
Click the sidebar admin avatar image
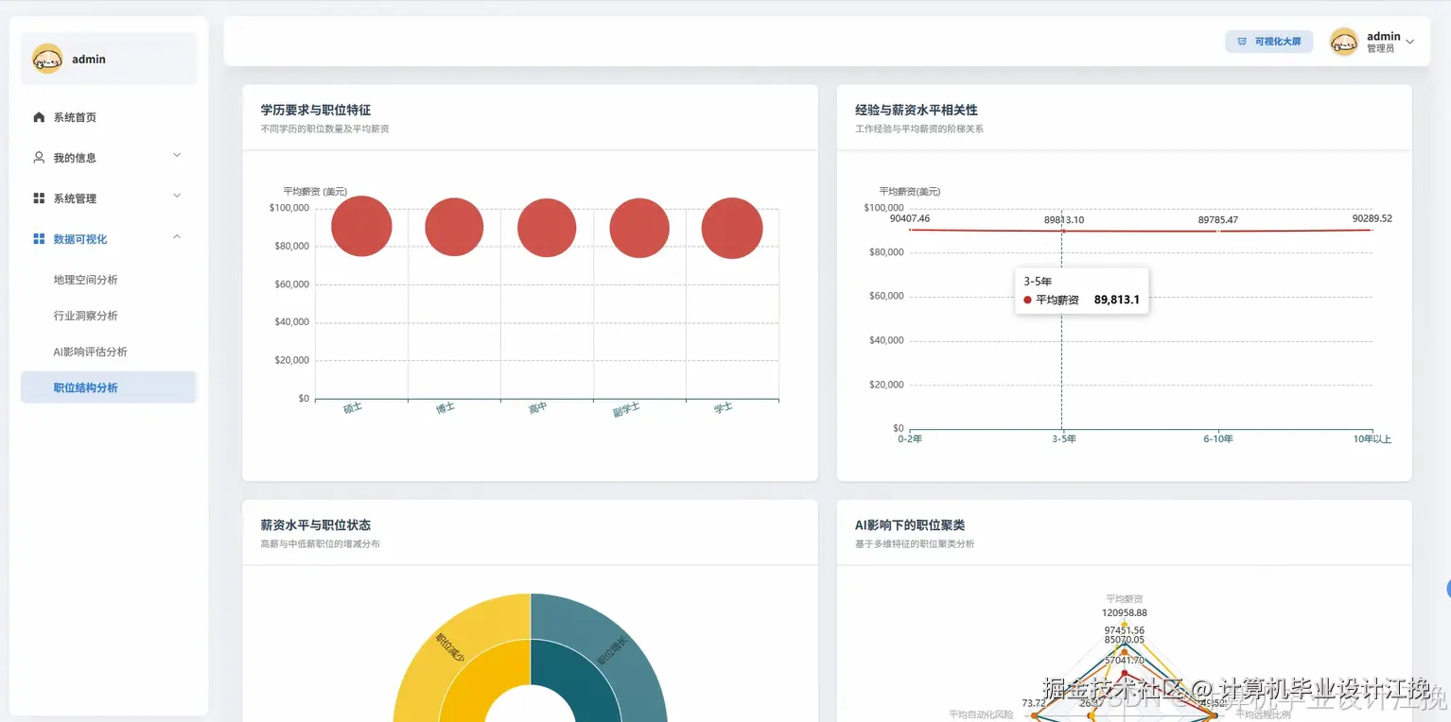pyautogui.click(x=47, y=59)
